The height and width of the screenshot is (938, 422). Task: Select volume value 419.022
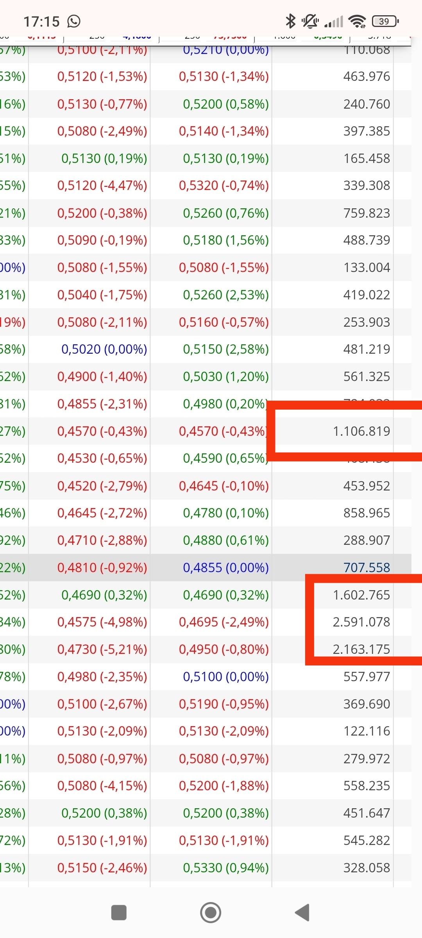click(x=367, y=295)
